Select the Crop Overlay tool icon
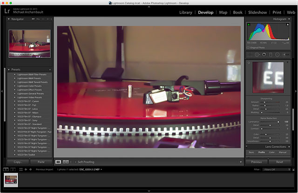This screenshot has height=193, width=298. click(x=251, y=54)
